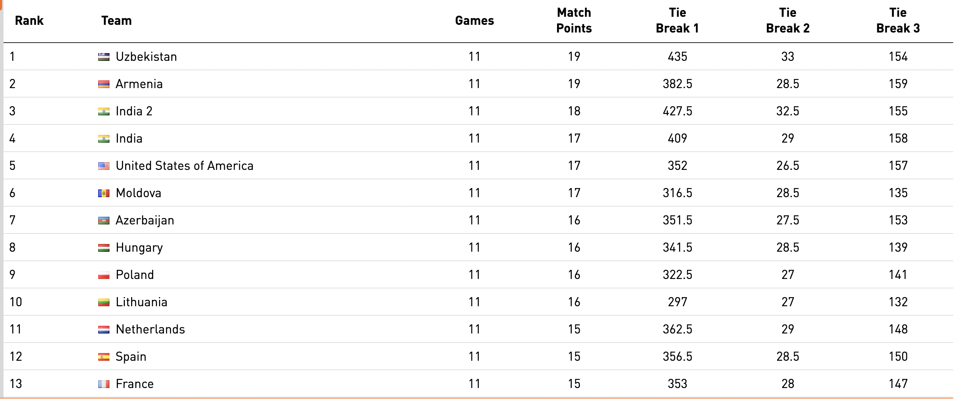
Task: Click the United States flag icon
Action: (104, 166)
